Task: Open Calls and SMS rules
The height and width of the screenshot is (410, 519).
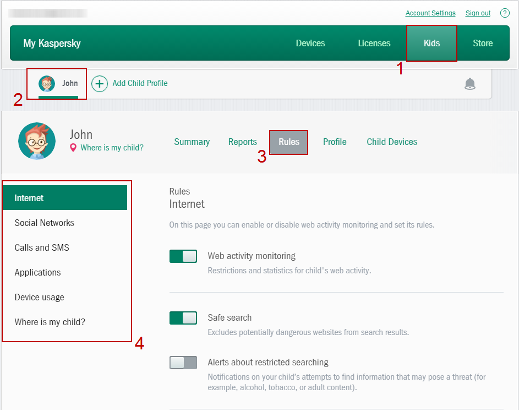Action: (42, 247)
